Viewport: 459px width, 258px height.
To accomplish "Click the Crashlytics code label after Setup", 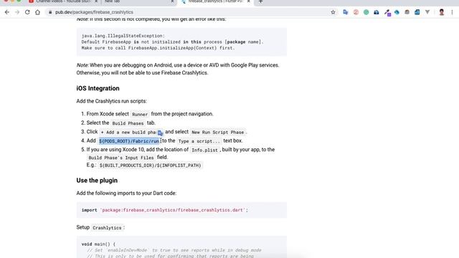I will 107,228.
